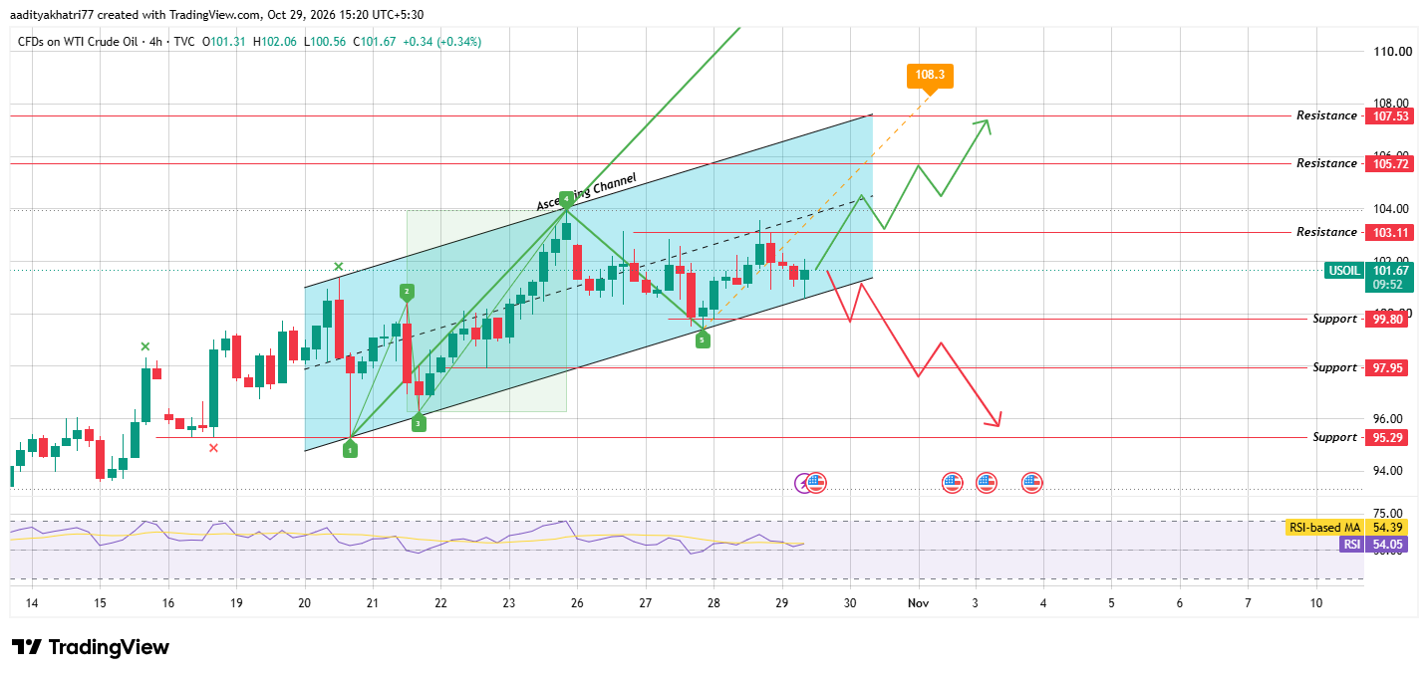Click the RSI-based MA 54.39 label
The height and width of the screenshot is (677, 1428).
pos(1347,527)
